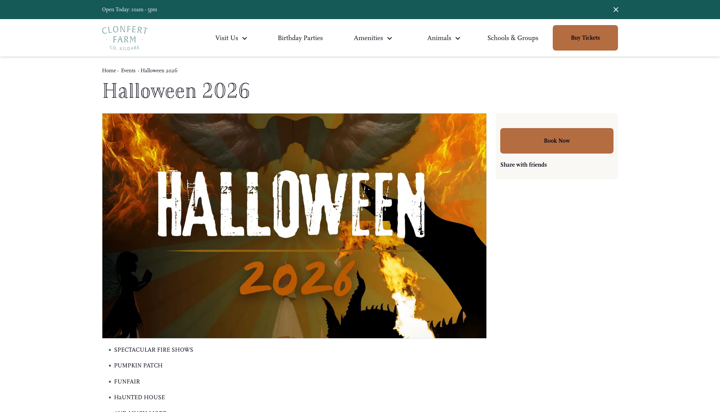Click the Halloween 2026 banner image

click(294, 226)
